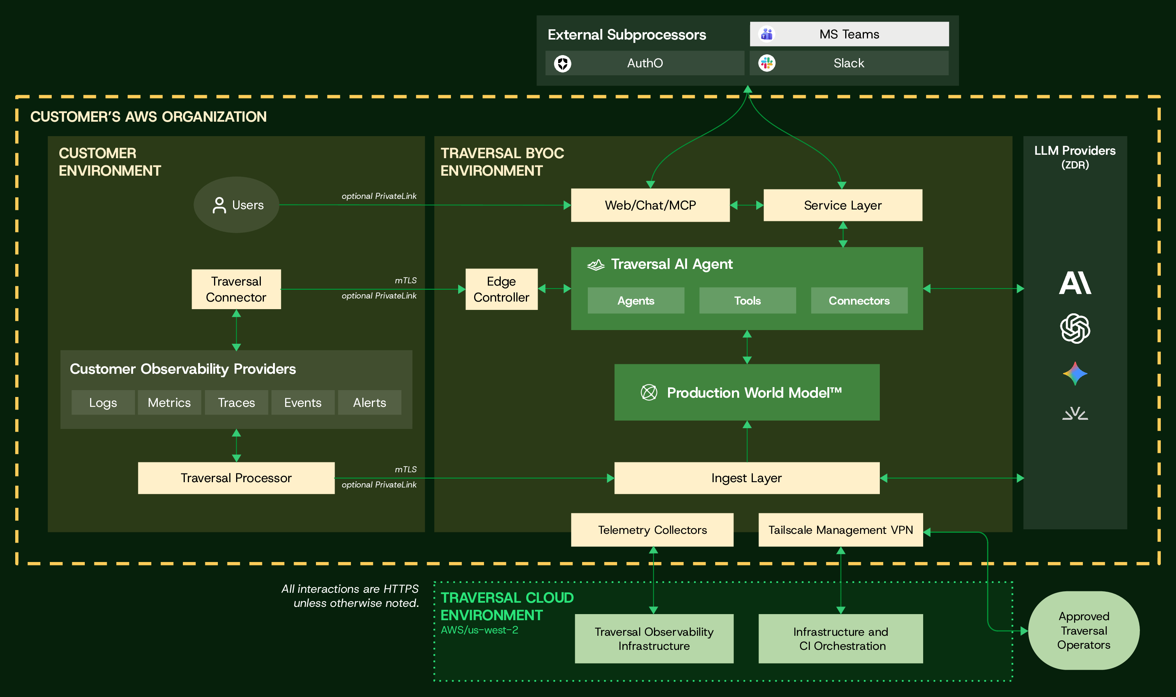Viewport: 1176px width, 697px height.
Task: Click the Tailscale Management VPN box
Action: click(840, 530)
